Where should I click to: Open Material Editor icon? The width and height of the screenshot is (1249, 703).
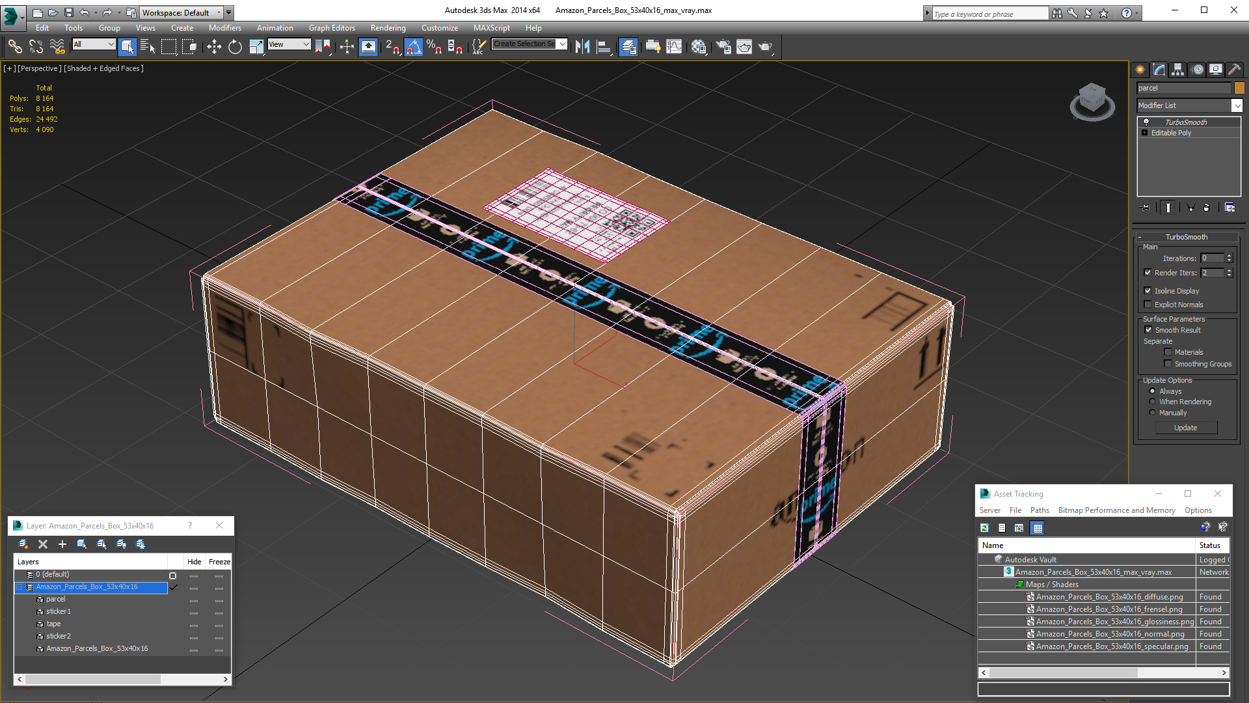[699, 46]
